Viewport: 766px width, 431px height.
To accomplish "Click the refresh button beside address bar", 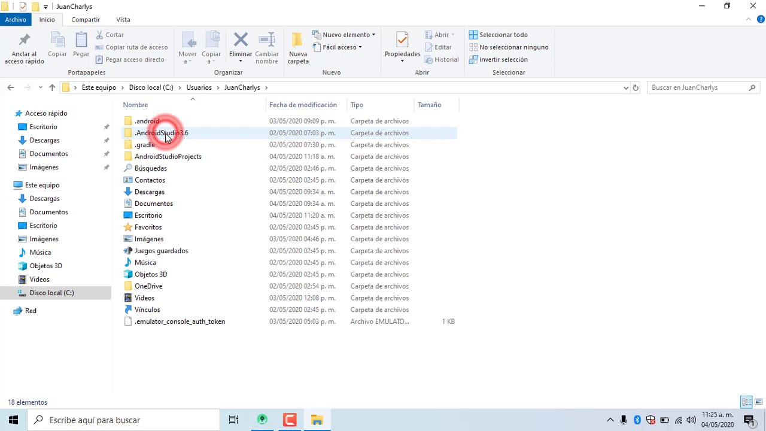I will point(636,87).
